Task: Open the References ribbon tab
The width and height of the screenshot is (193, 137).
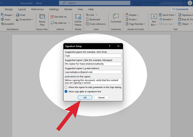Action: coord(37,9)
